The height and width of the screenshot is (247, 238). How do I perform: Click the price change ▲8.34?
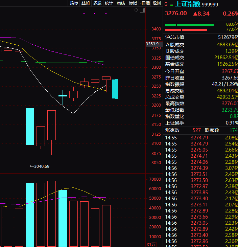(201, 14)
